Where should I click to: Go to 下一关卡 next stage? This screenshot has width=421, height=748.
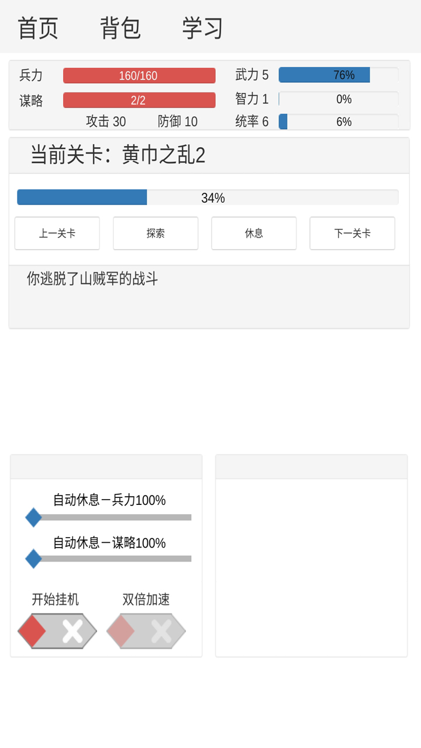tap(352, 233)
